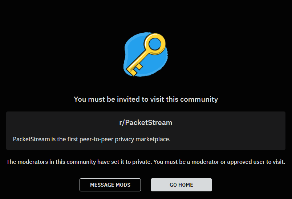Click the PacketStream marketplace description text
Viewport: 292px width, 199px height.
click(x=92, y=139)
